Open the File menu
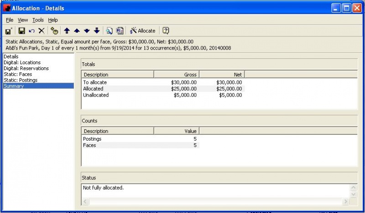 point(10,20)
